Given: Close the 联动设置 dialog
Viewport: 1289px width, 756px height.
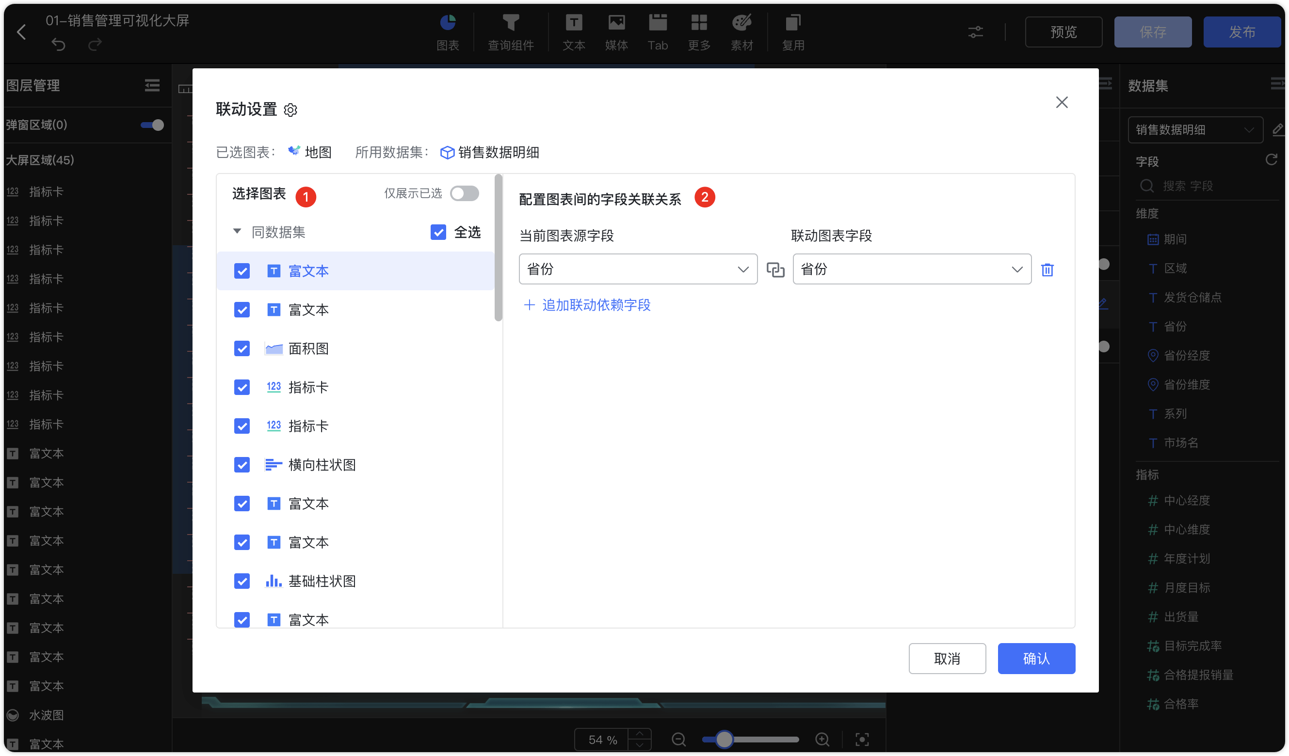Looking at the screenshot, I should click(1062, 102).
